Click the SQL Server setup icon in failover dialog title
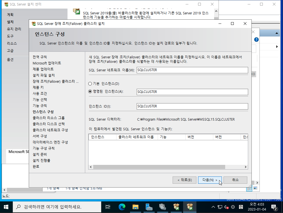Image resolution: width=283 pixels, height=213 pixels. point(33,24)
